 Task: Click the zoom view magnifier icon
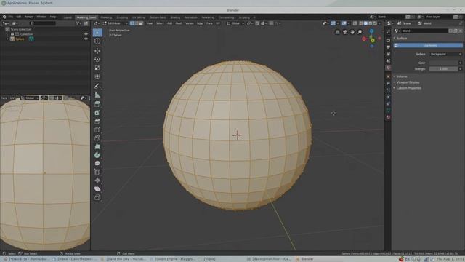coord(360,32)
